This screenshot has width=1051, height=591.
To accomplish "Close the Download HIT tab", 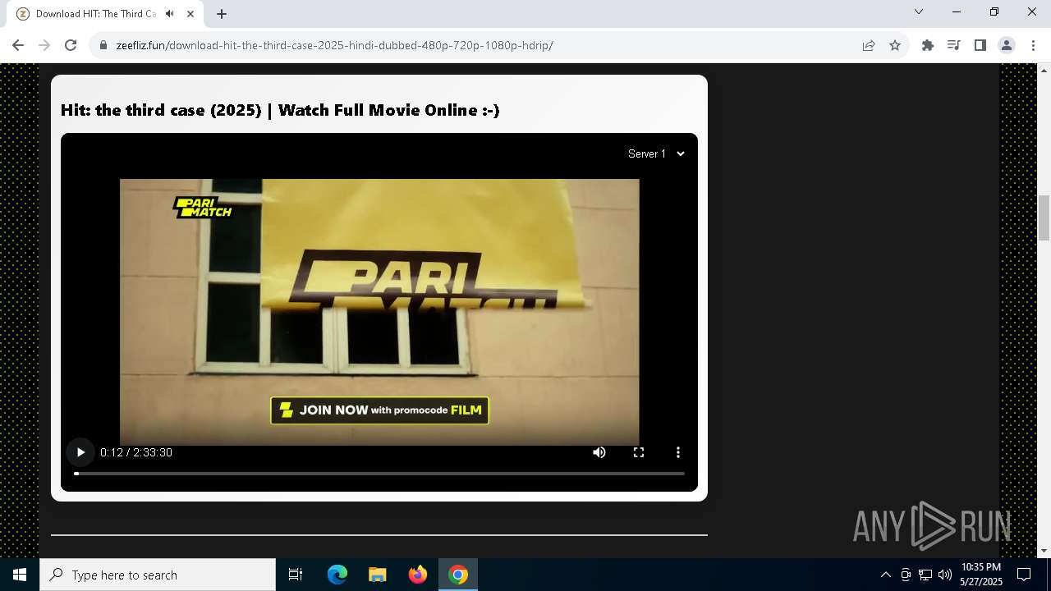I will pos(190,14).
